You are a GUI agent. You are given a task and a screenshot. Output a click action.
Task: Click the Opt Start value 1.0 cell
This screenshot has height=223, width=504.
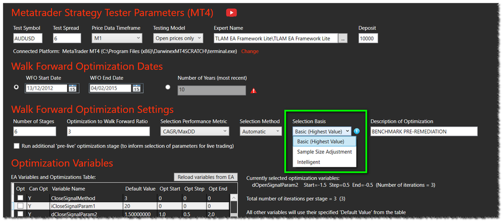coord(170,213)
